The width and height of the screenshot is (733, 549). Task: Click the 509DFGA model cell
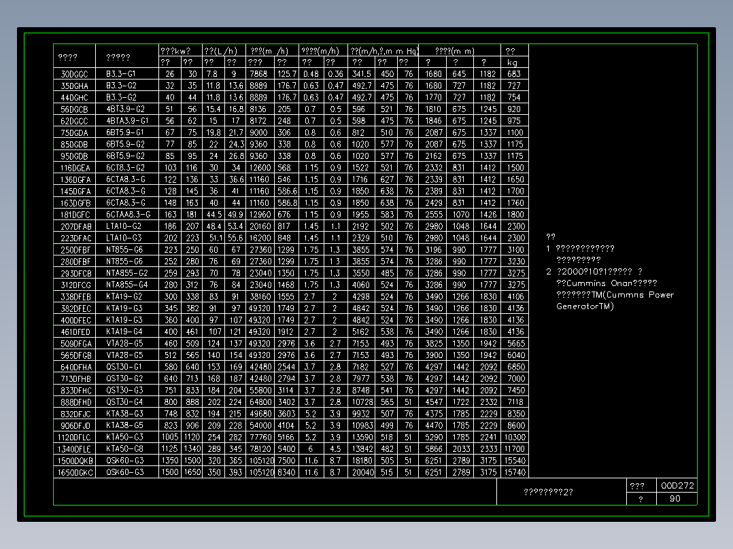[74, 343]
